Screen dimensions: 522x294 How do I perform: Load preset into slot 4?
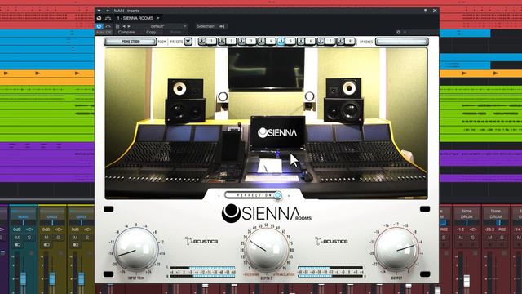(261, 42)
